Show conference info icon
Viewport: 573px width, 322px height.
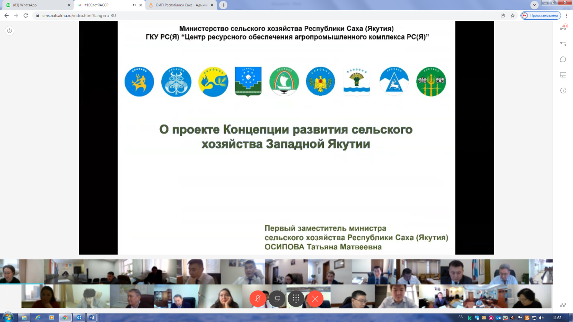(x=563, y=91)
